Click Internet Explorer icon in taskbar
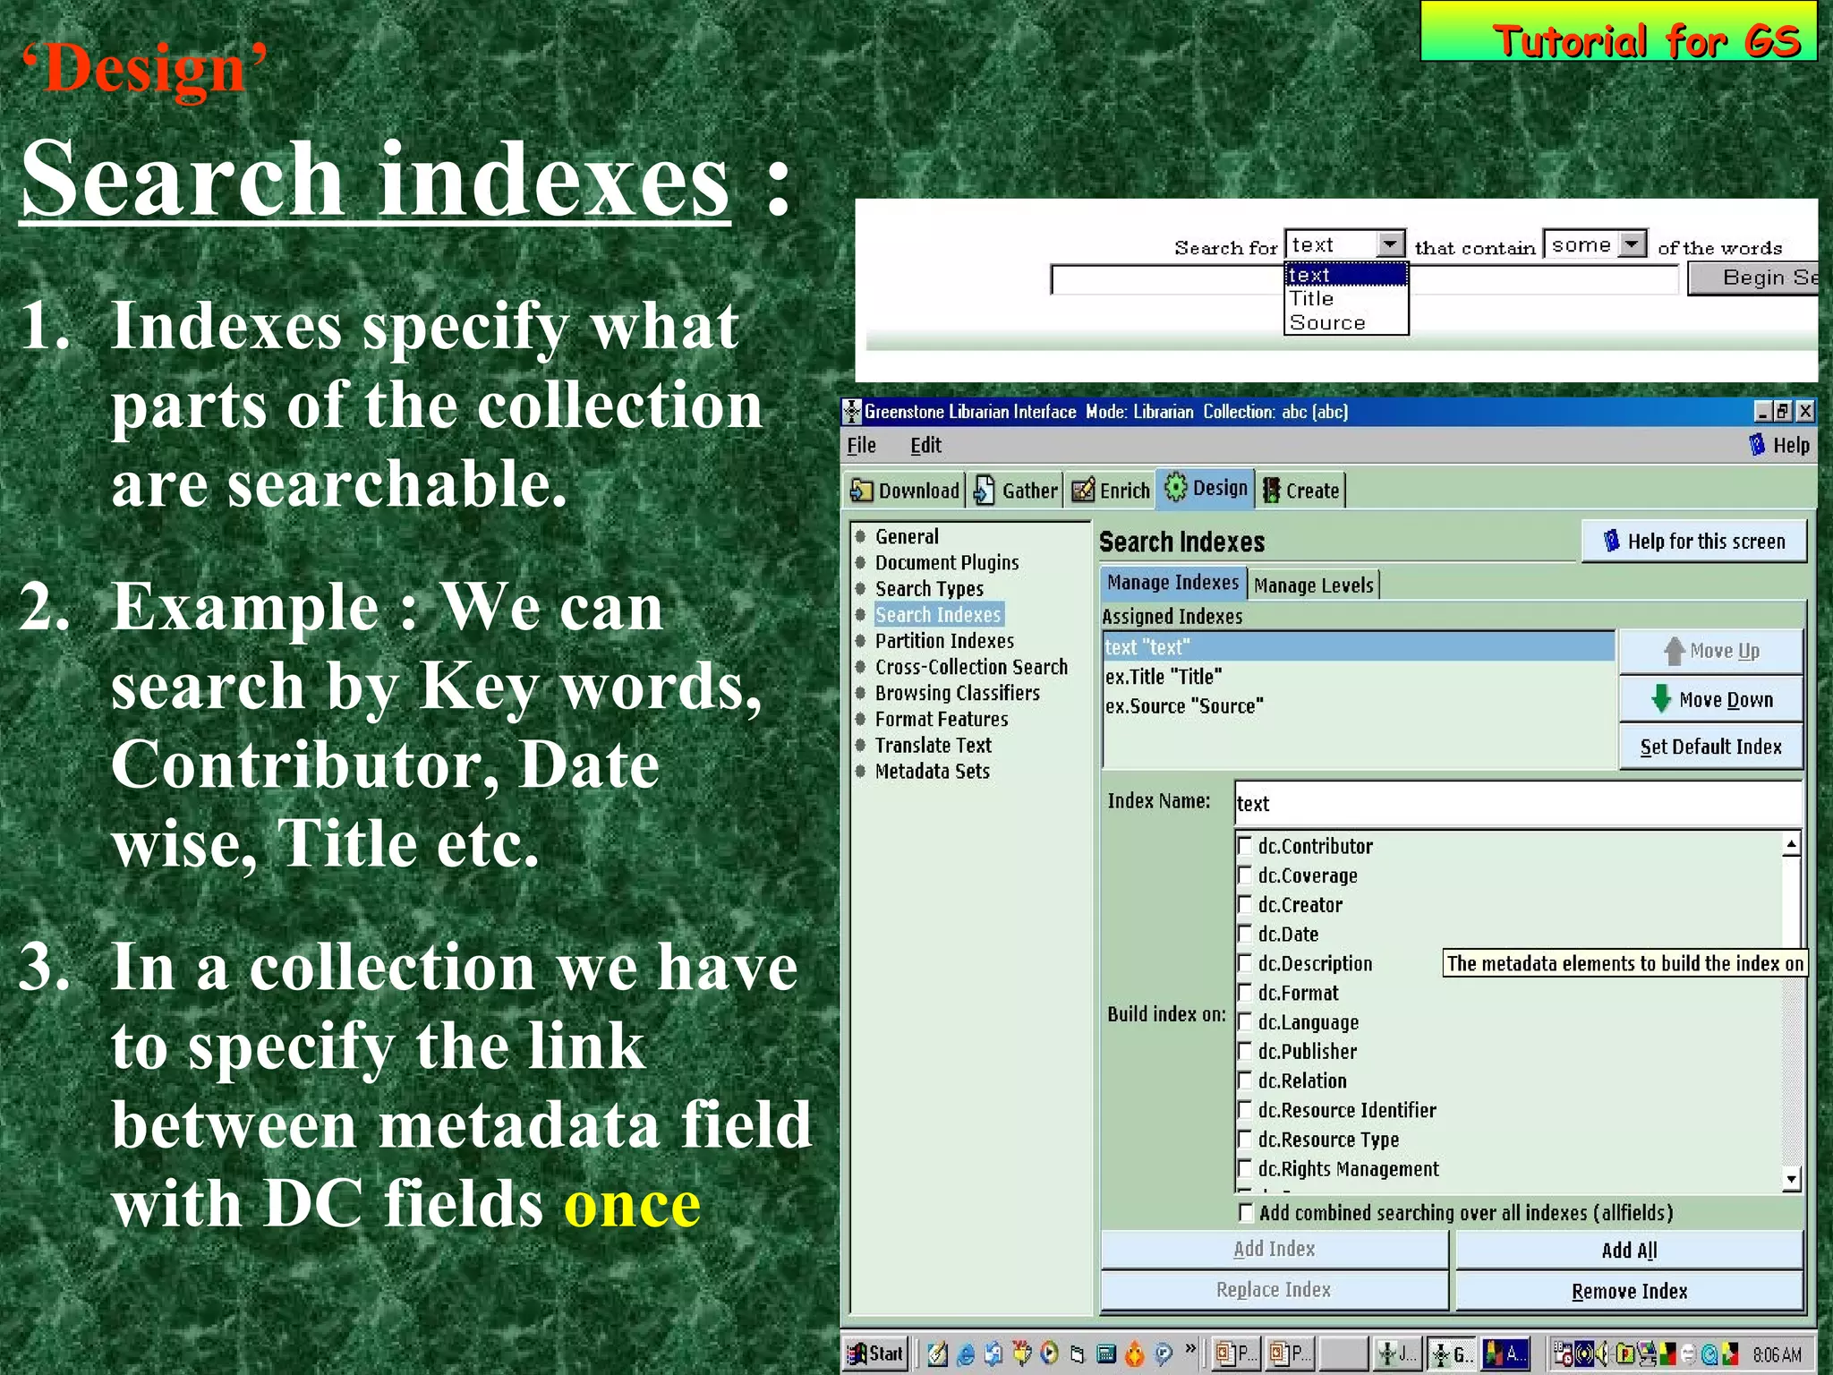The width and height of the screenshot is (1833, 1375). coord(966,1354)
